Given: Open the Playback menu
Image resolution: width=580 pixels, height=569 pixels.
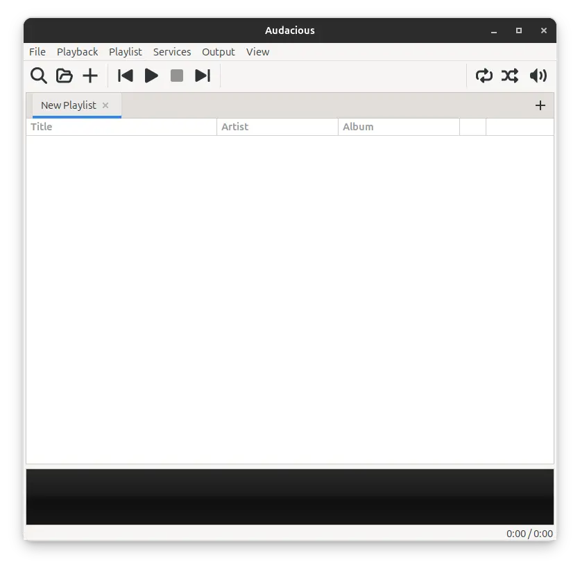Looking at the screenshot, I should 77,52.
